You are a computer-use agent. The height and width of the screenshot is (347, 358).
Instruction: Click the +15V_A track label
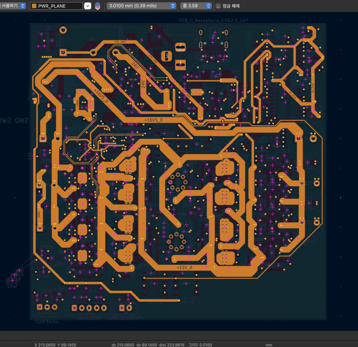(184, 268)
